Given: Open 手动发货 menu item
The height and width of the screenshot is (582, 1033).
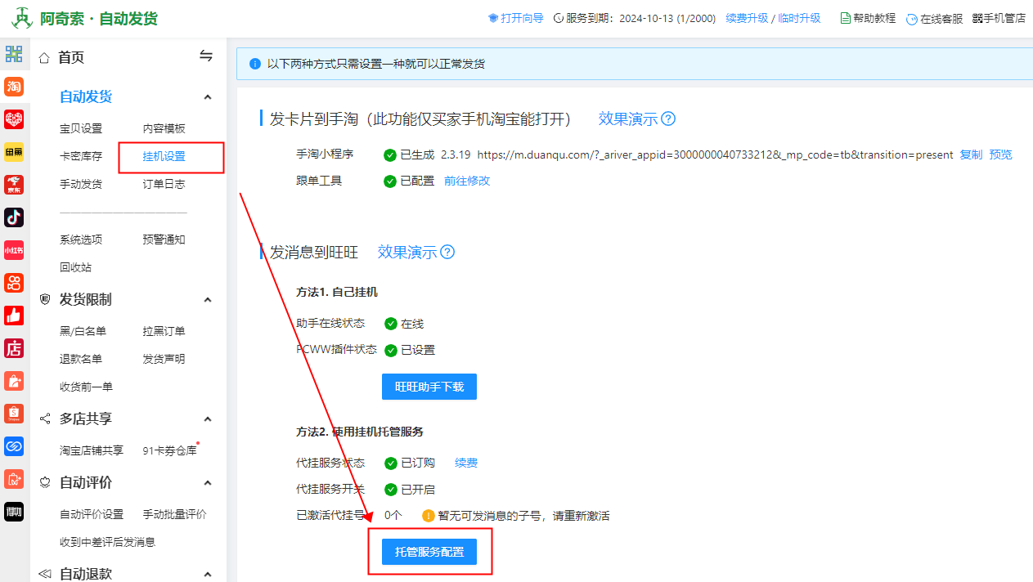Looking at the screenshot, I should (x=81, y=184).
